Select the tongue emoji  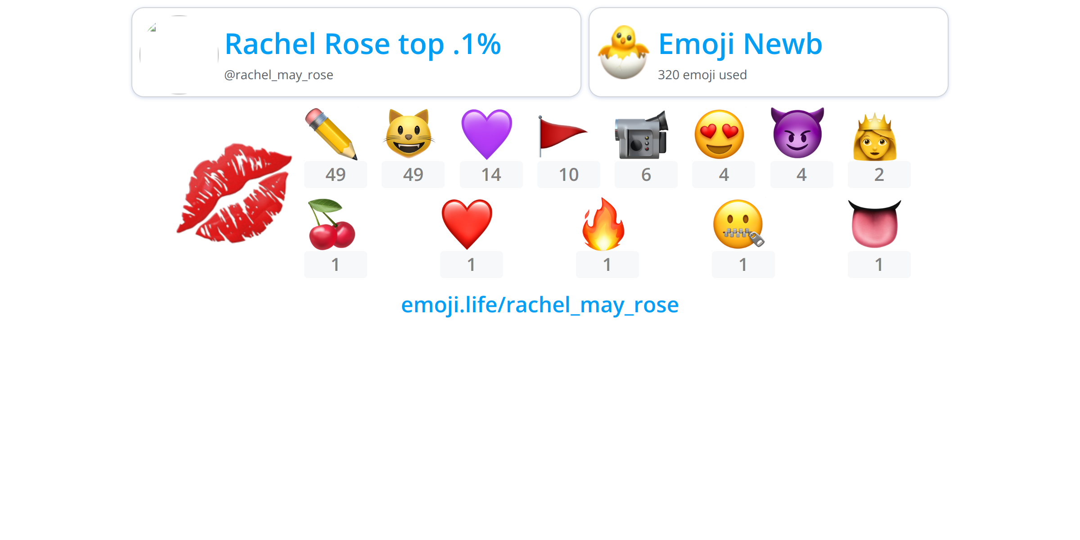click(875, 224)
